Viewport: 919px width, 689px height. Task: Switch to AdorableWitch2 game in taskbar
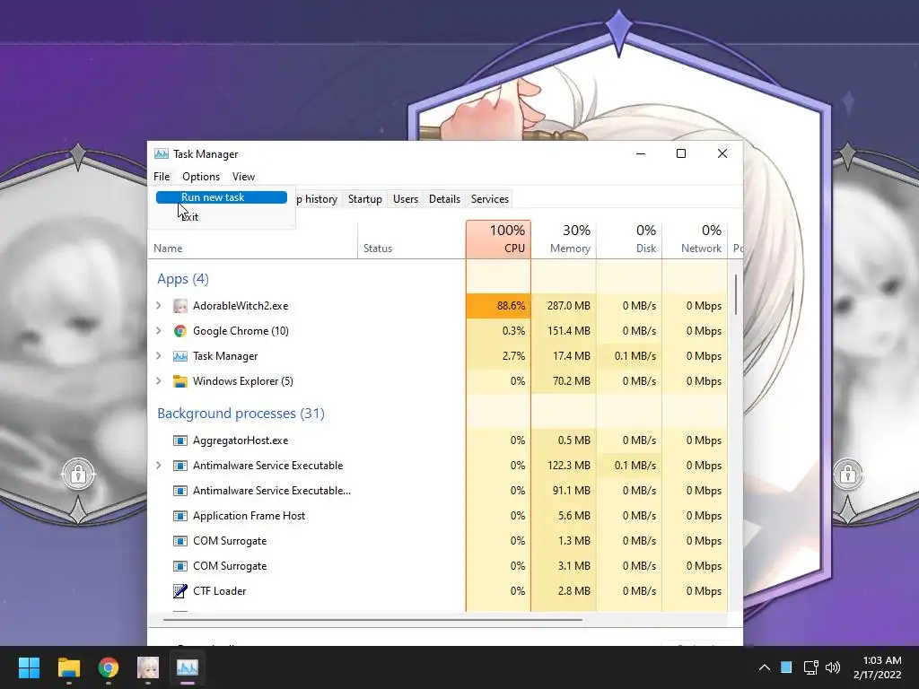click(x=148, y=667)
